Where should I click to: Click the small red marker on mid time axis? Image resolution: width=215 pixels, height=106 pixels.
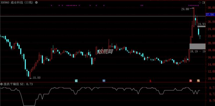(150, 81)
